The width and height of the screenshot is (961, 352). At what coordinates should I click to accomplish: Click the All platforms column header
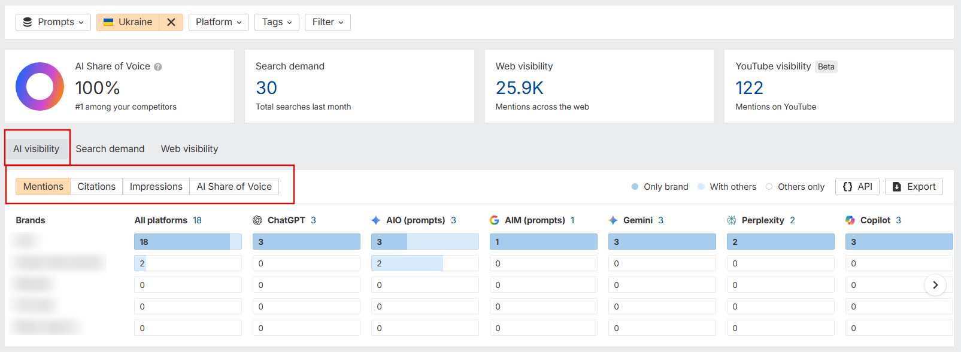coord(161,220)
